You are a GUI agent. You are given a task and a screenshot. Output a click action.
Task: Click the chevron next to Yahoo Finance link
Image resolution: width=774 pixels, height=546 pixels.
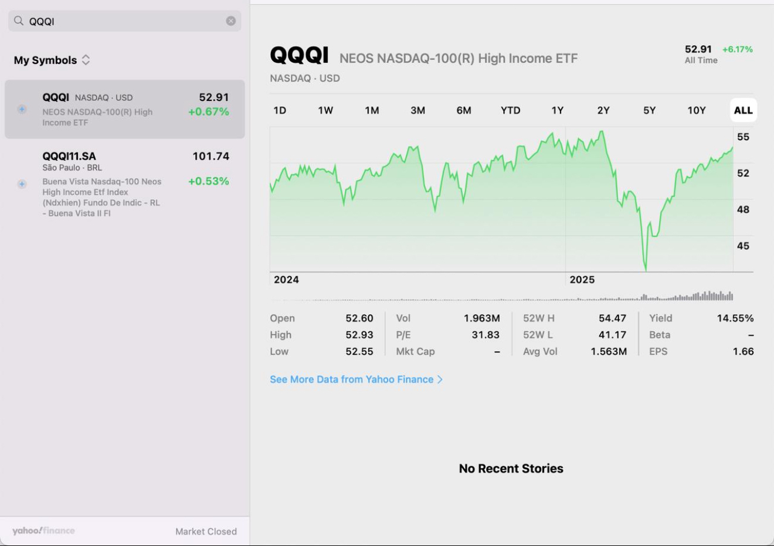coord(440,379)
